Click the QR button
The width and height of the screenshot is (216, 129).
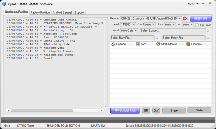[146, 110]
